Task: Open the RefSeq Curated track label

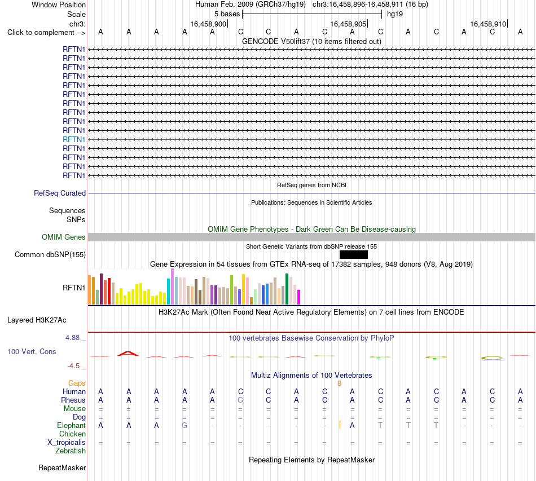Action: pos(60,193)
